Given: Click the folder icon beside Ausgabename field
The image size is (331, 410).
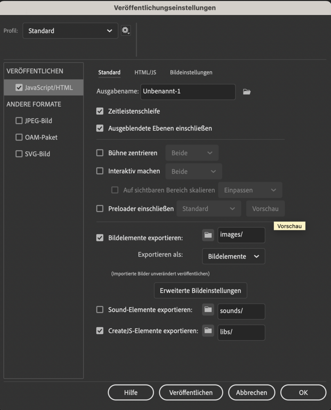Looking at the screenshot, I should pos(246,92).
